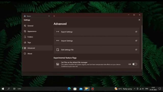Click the ENG language indicator
Viewport: 163px width, 92px height.
(x=147, y=89)
